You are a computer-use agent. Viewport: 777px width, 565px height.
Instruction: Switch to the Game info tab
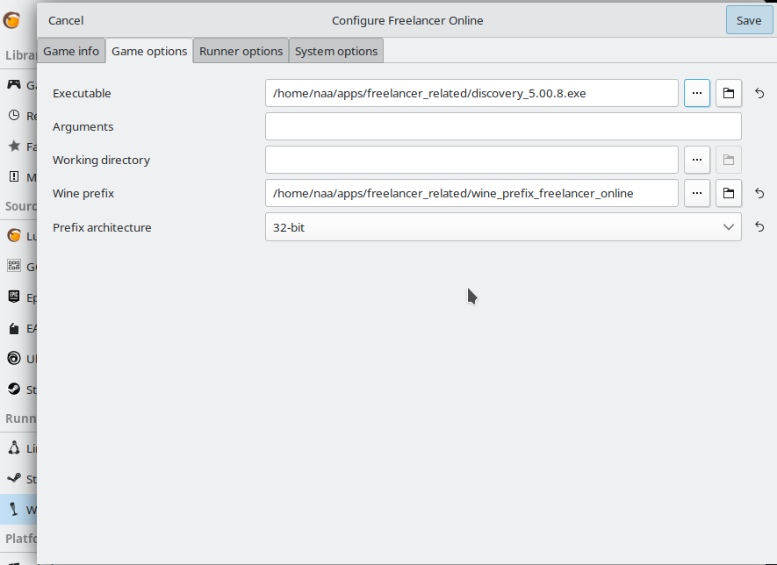71,51
